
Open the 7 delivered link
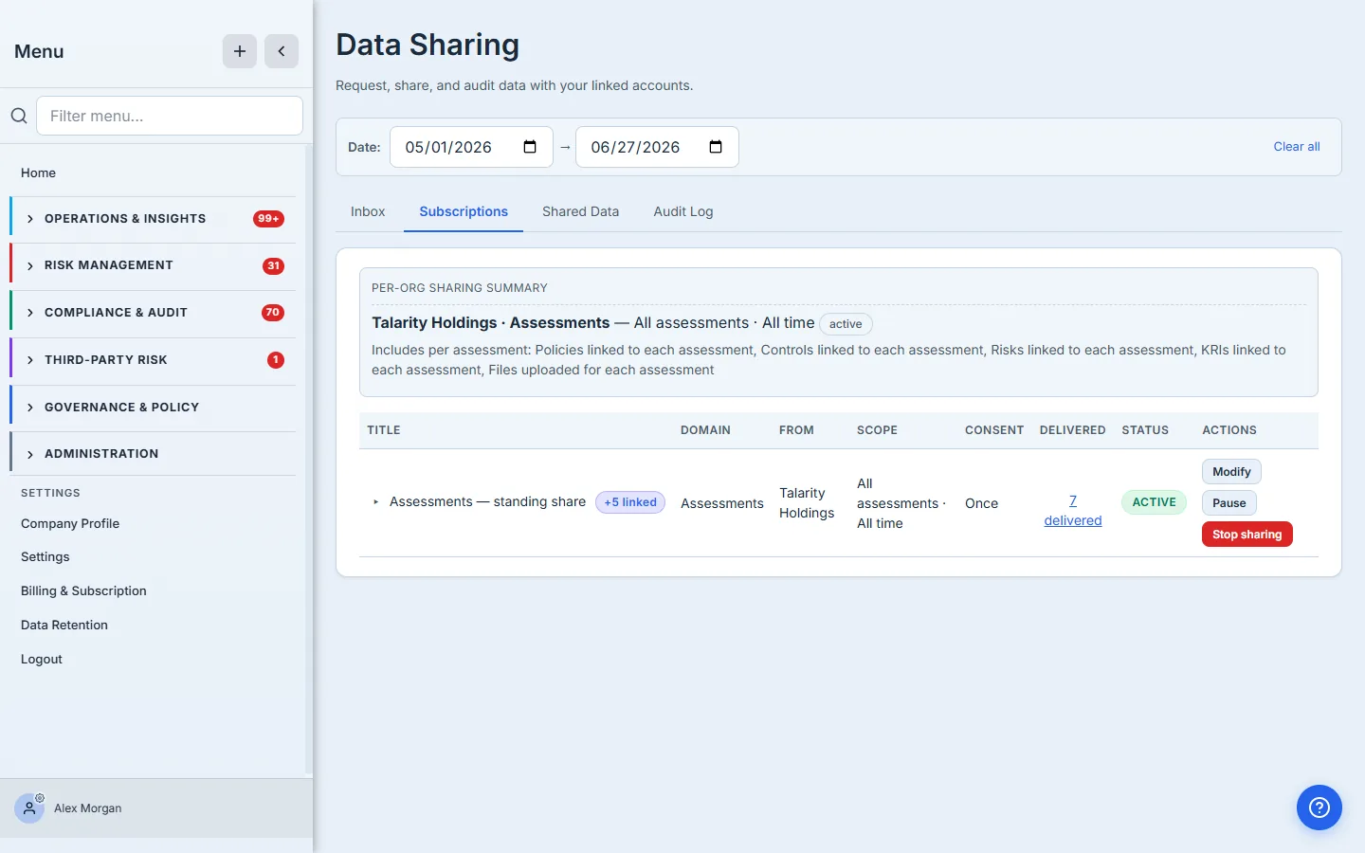point(1073,511)
